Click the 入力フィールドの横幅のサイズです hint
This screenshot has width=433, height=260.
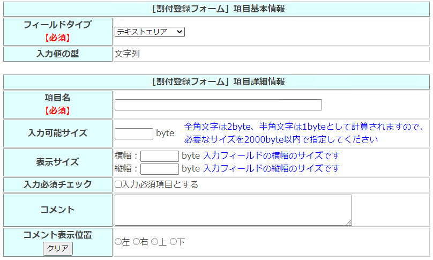271,156
